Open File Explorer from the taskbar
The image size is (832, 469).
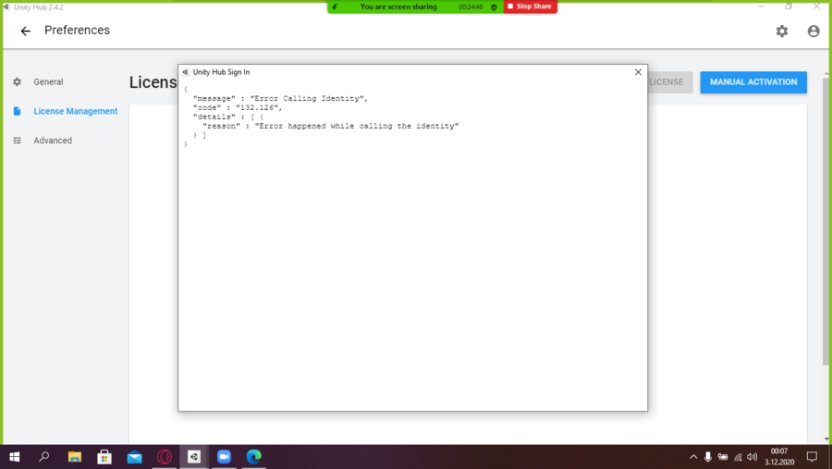[74, 457]
